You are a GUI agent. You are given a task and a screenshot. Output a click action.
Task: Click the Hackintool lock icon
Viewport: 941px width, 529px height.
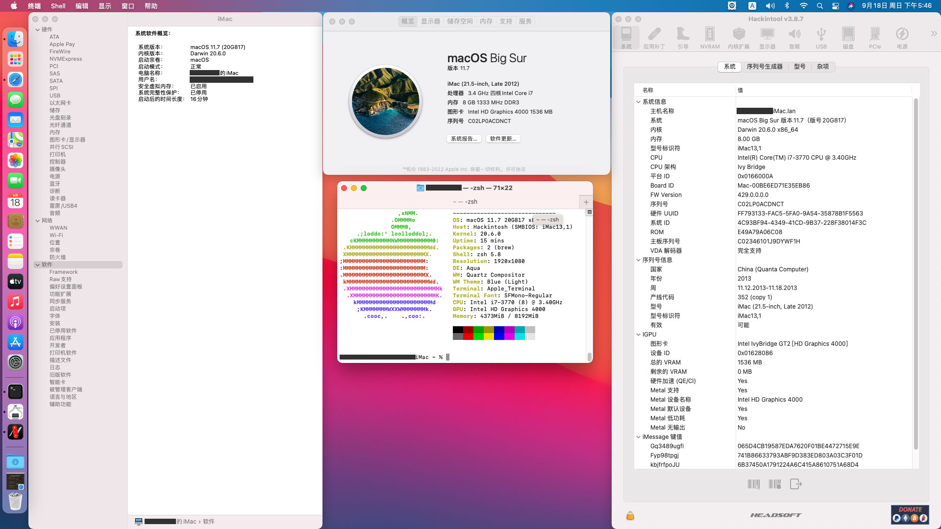(630, 516)
